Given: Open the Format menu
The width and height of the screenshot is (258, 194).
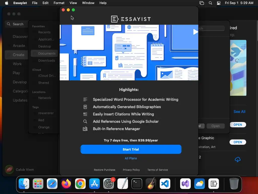Looking at the screenshot, I should tap(59, 3).
